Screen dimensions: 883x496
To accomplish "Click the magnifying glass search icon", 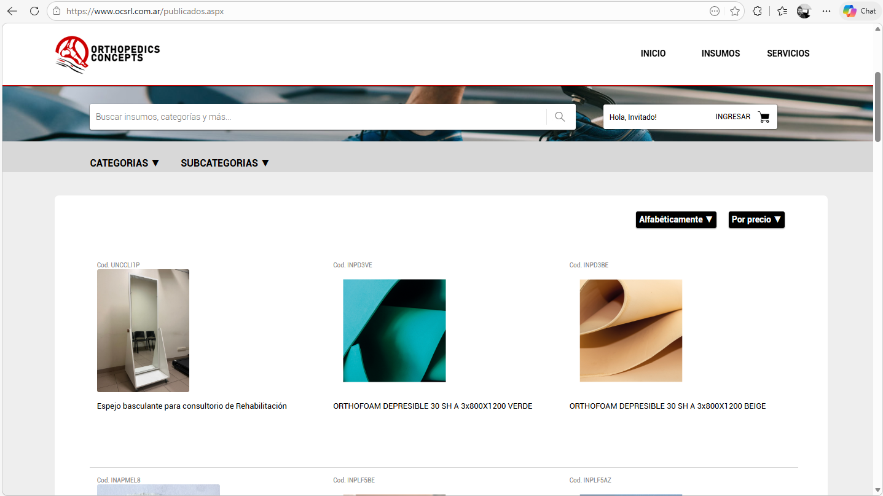I will (560, 116).
